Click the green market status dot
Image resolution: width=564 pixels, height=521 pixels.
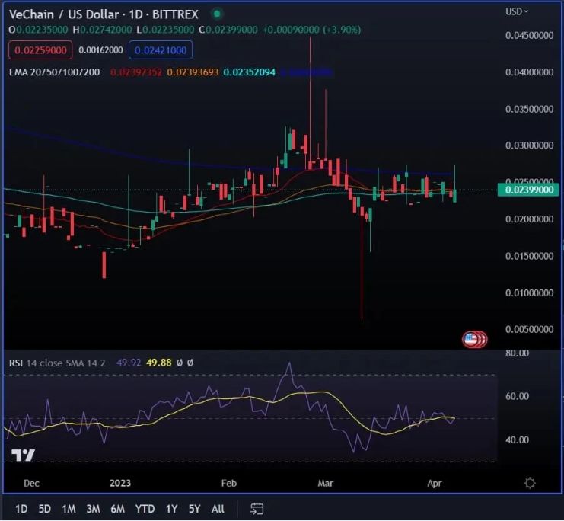pyautogui.click(x=217, y=14)
